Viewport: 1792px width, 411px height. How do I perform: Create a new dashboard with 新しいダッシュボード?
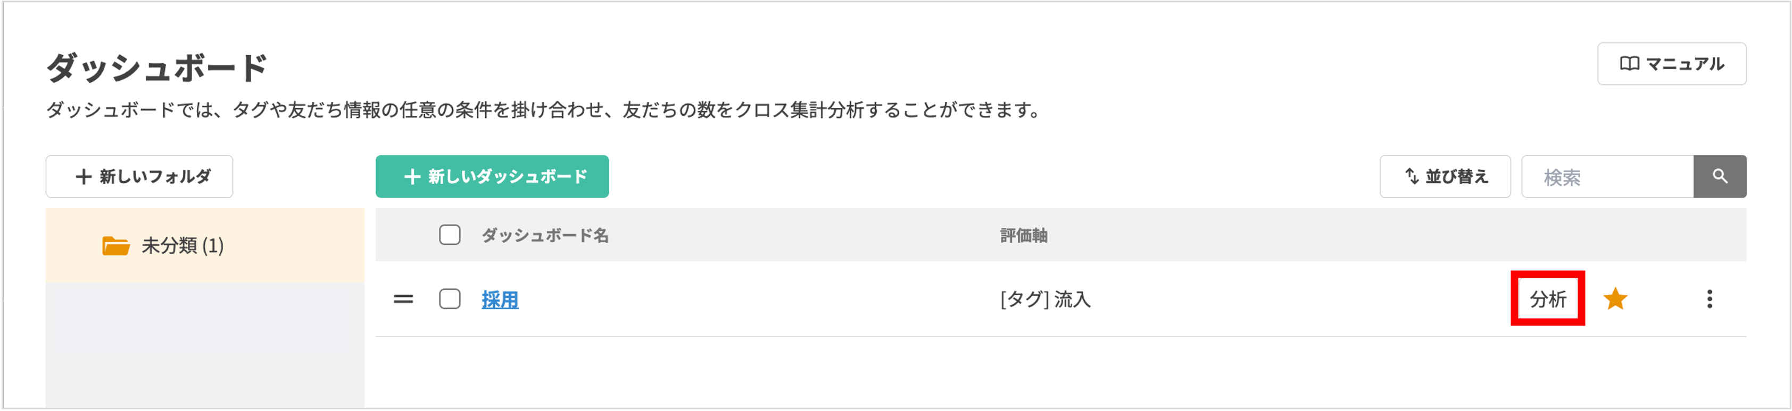click(x=492, y=176)
